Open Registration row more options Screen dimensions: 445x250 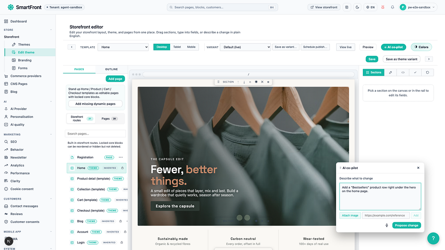(121, 157)
